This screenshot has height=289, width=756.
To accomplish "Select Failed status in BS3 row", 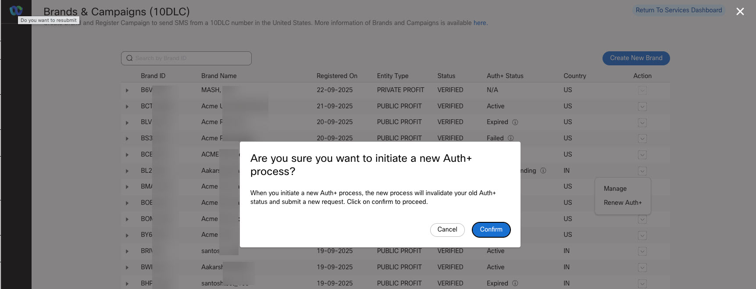I will point(495,138).
